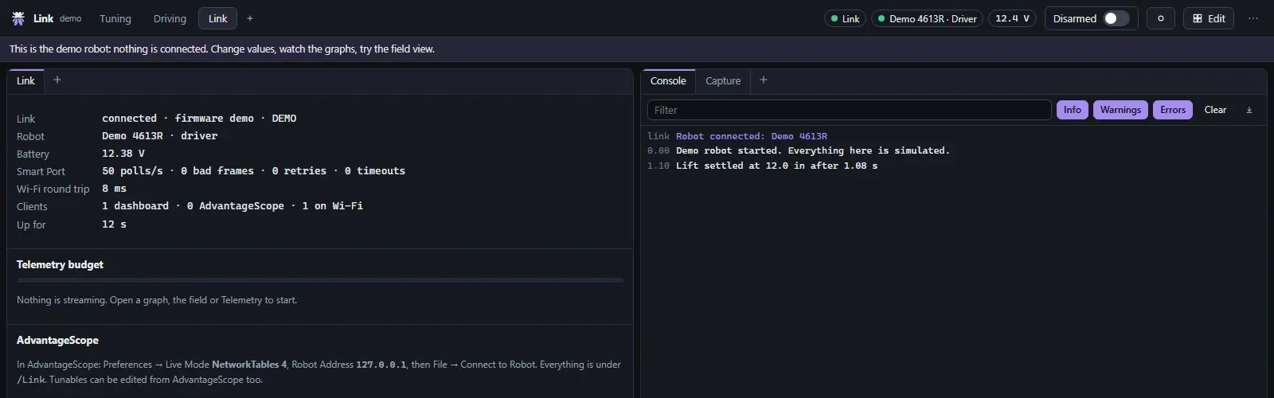This screenshot has height=398, width=1274.
Task: Click the demo robot banner message
Action: pos(222,49)
